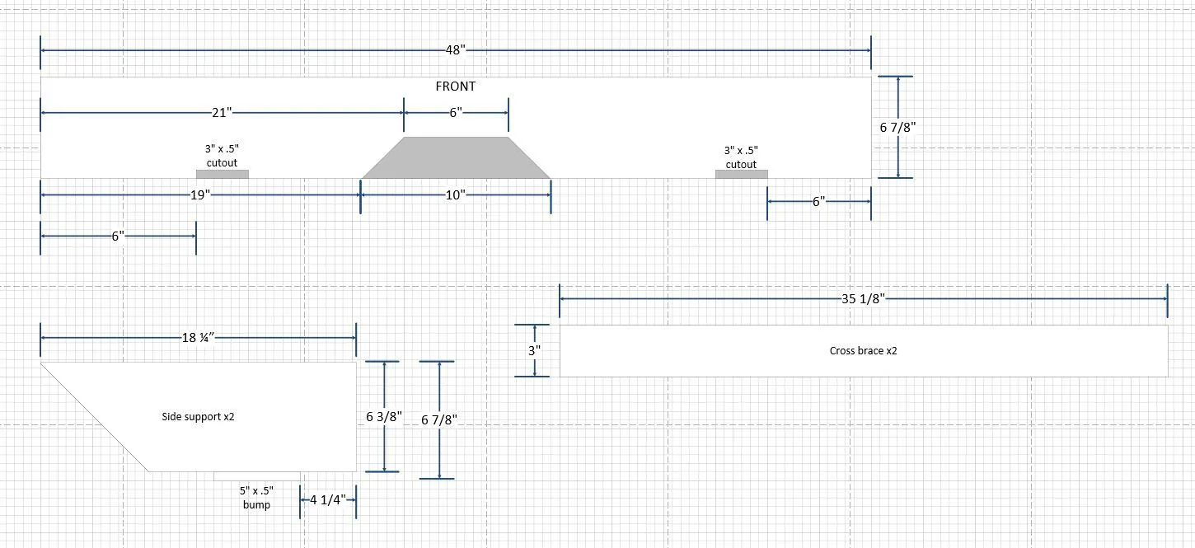Select the right 3" x .5" cutout rectangle
The image size is (1195, 548).
741,174
